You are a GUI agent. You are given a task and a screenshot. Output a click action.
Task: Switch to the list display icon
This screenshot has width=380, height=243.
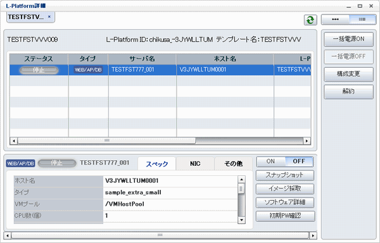click(x=362, y=20)
